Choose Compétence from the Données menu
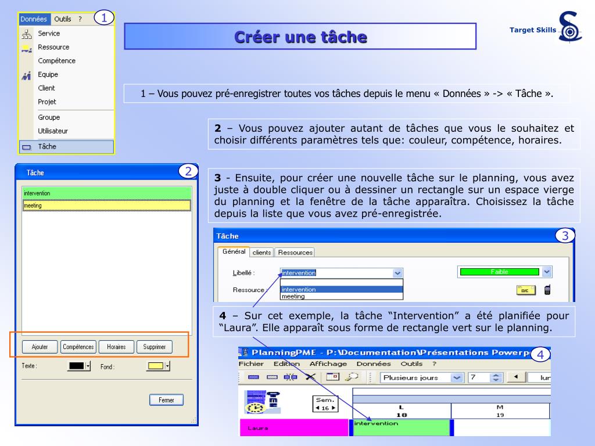595x446 pixels. tap(67, 60)
